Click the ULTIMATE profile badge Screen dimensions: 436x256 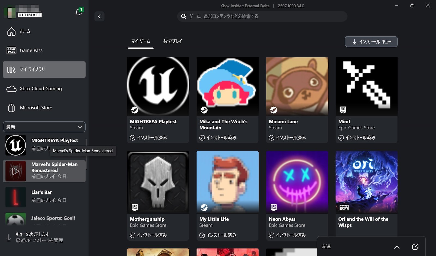(29, 15)
